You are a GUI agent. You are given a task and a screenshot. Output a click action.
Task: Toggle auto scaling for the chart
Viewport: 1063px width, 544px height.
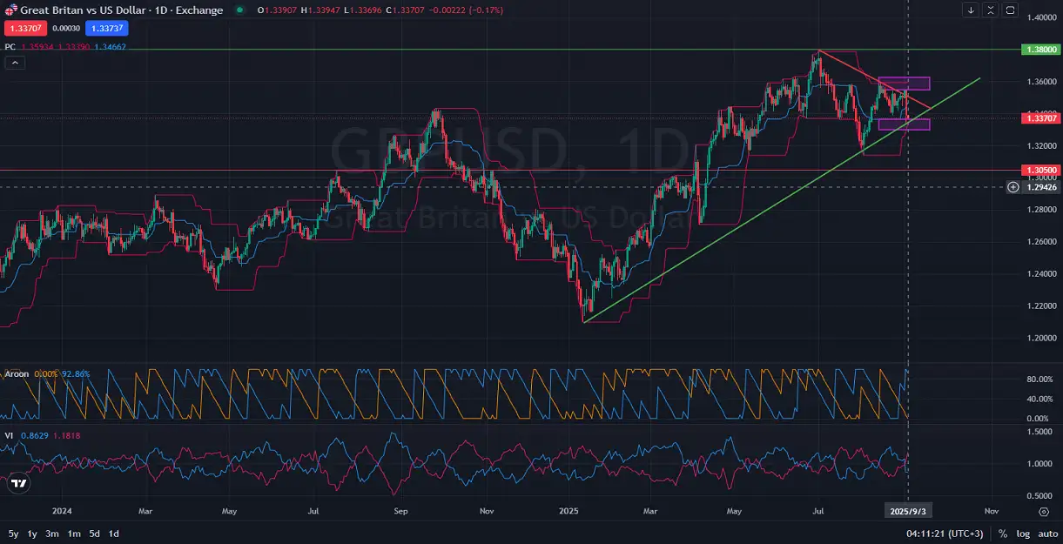pos(1049,532)
